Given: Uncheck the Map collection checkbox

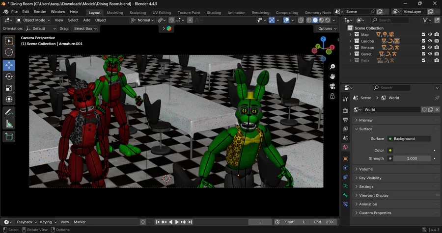Looking at the screenshot, I should [x=423, y=34].
